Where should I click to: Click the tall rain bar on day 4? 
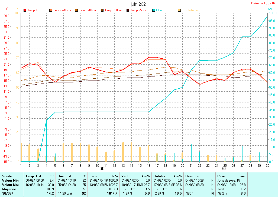point(46,141)
